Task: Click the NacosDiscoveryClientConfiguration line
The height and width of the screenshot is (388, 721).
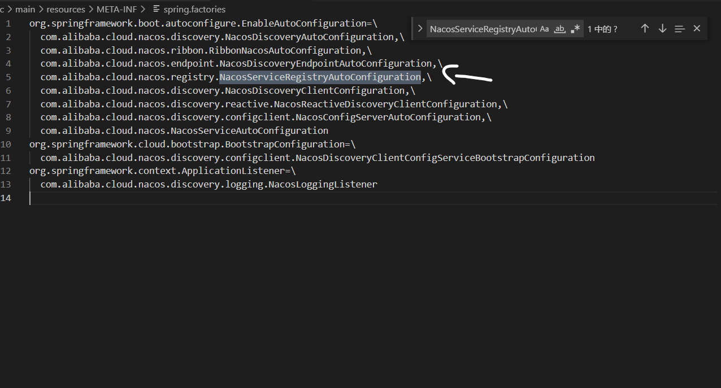Action: [228, 90]
